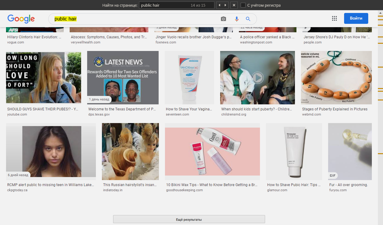Click webmd.com source text

pos(312,115)
